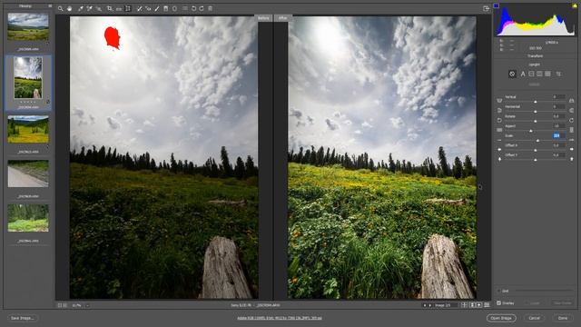The image size is (581, 327).
Task: Click the Save Image button
Action: pyautogui.click(x=22, y=318)
